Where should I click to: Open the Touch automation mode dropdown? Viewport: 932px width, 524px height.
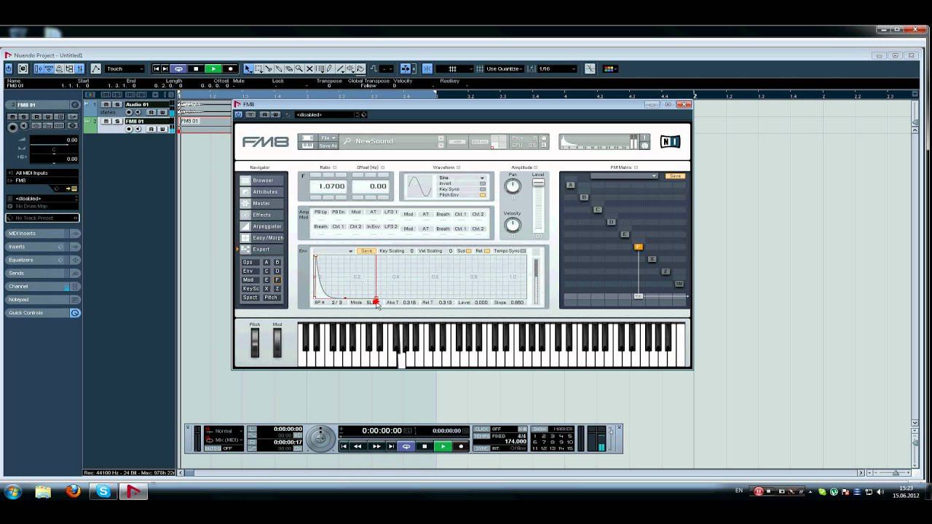pyautogui.click(x=126, y=68)
